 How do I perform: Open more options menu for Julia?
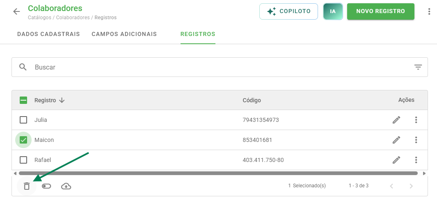tap(416, 120)
